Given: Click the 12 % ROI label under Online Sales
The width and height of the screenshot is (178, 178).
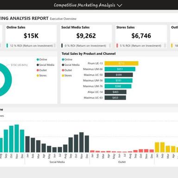Looking at the screenshot, I should click(x=32, y=46).
